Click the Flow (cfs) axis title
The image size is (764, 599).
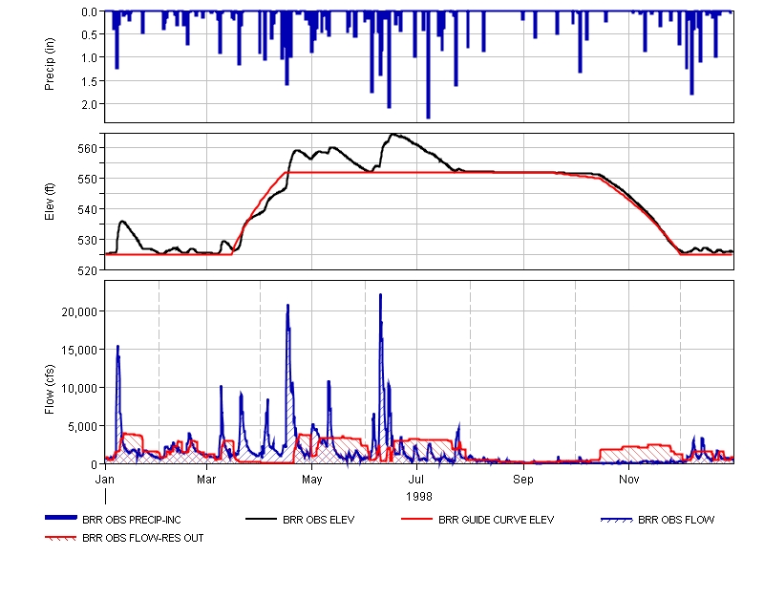[50, 390]
